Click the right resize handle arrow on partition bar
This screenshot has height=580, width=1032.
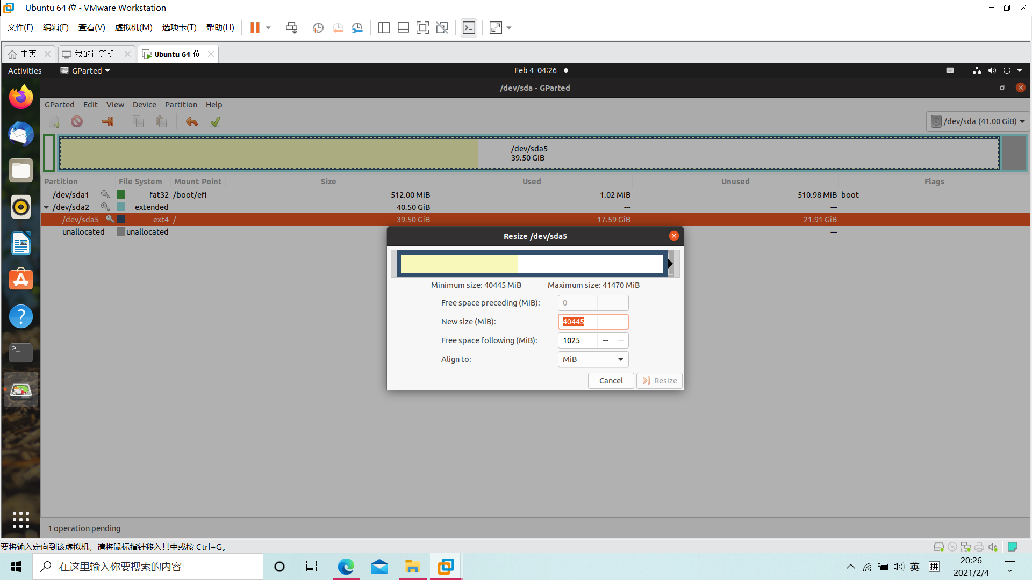coord(670,264)
